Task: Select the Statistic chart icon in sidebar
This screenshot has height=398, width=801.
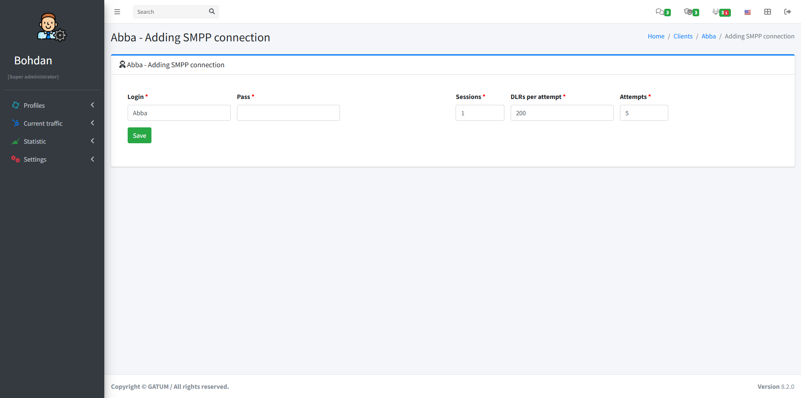Action: point(15,141)
